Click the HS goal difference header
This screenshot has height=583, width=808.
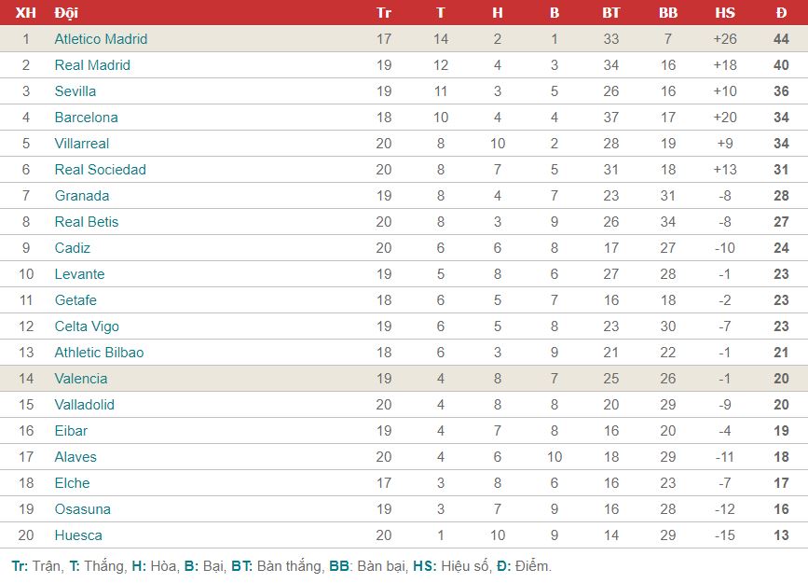(x=724, y=12)
